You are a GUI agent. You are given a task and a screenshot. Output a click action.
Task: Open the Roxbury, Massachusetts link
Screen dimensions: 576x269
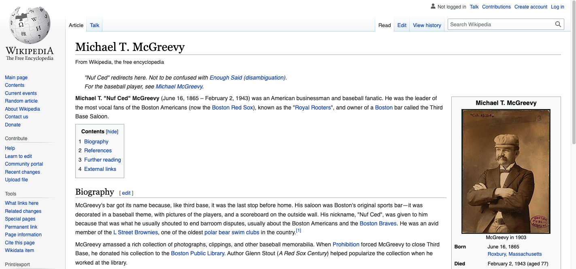click(x=514, y=254)
